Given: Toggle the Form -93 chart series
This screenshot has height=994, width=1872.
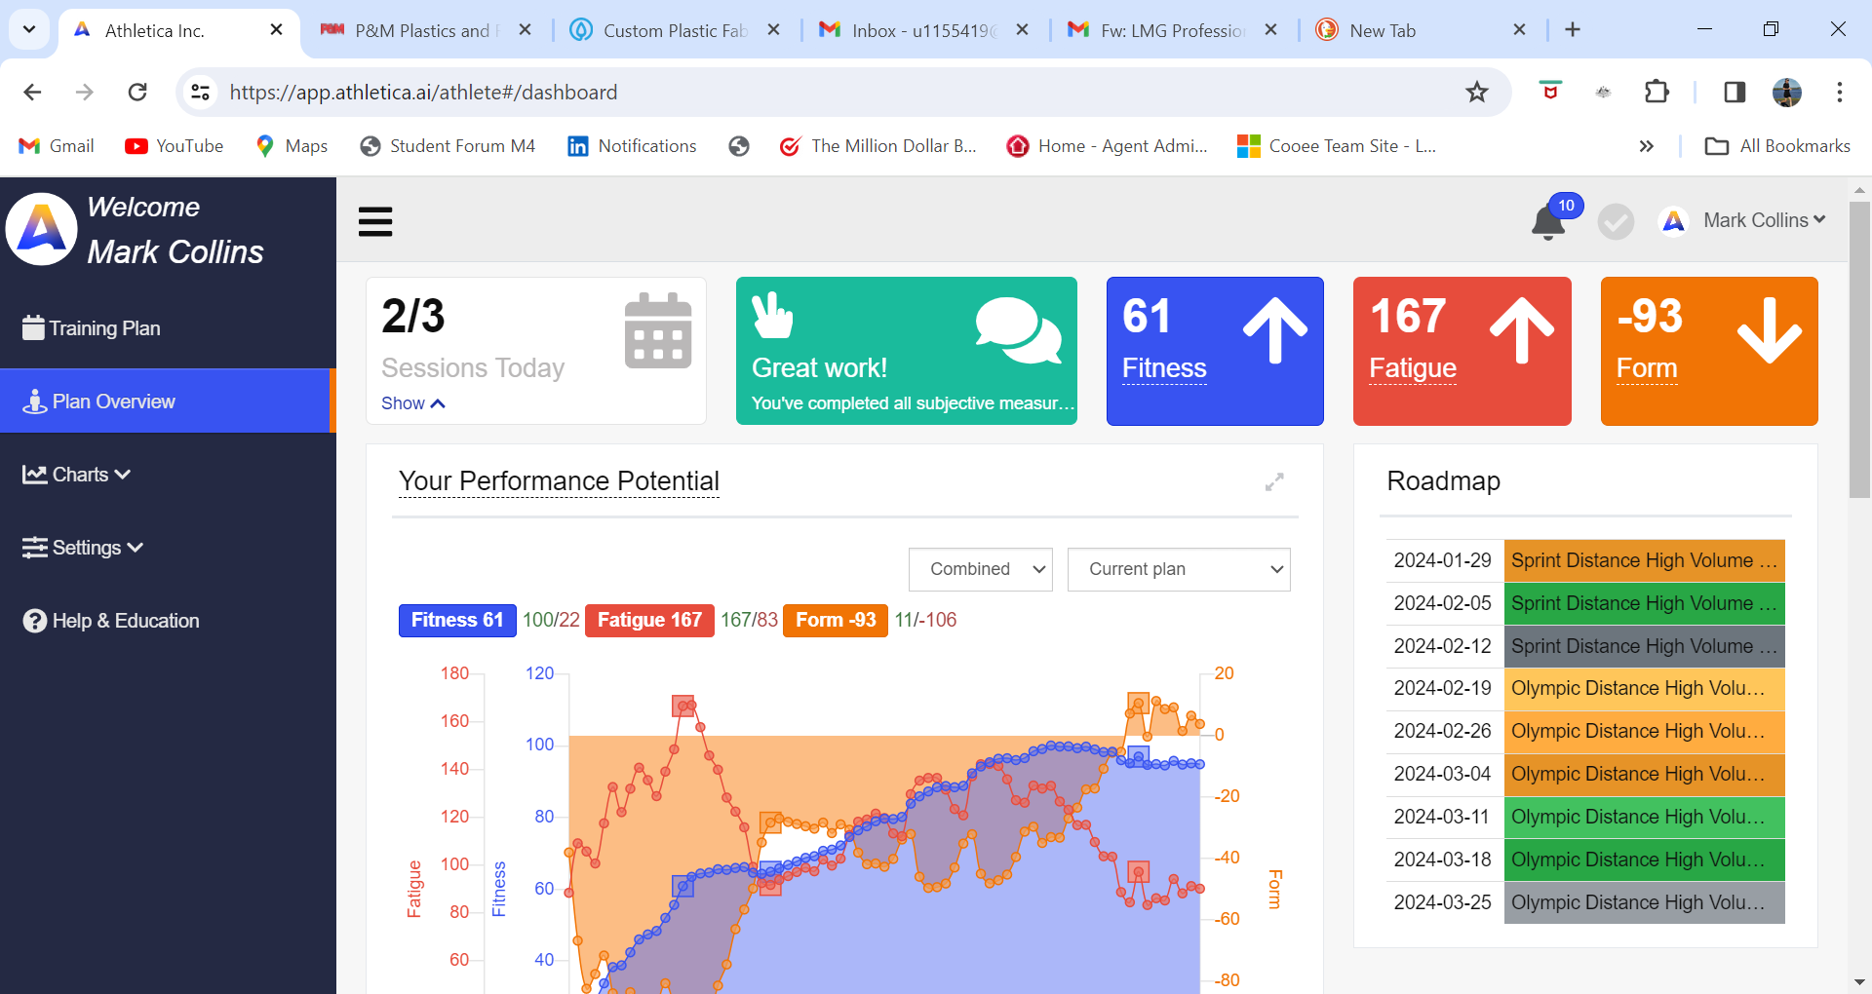Looking at the screenshot, I should [x=836, y=620].
